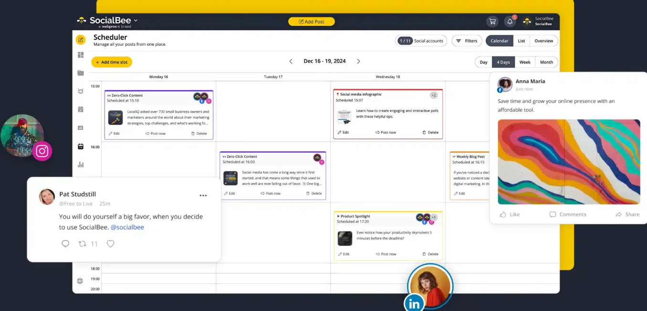Click the colorful mural image in Anna Maria post

point(569,161)
